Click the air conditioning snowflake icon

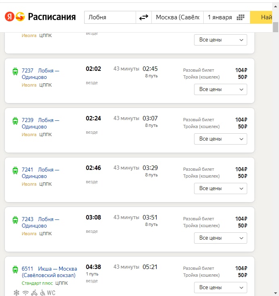point(17,293)
